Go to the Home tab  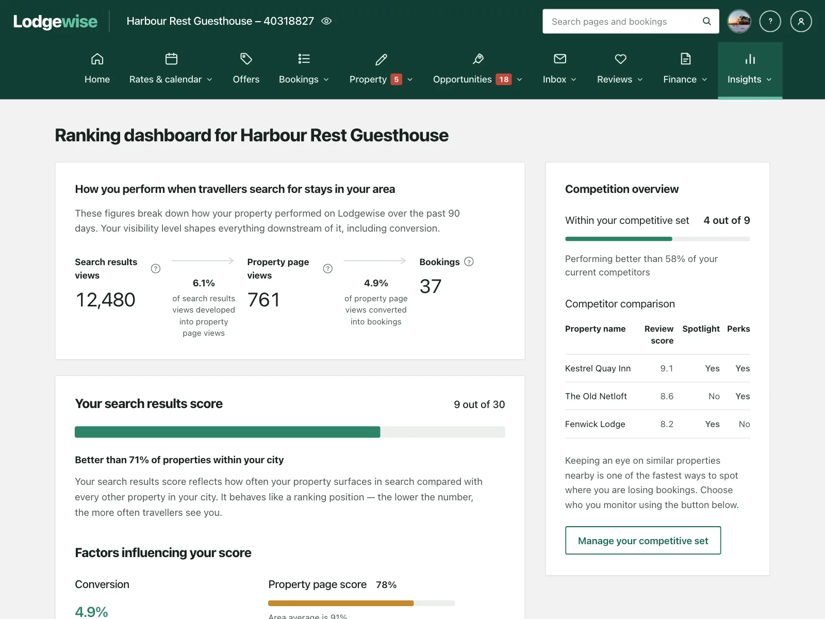tap(97, 79)
